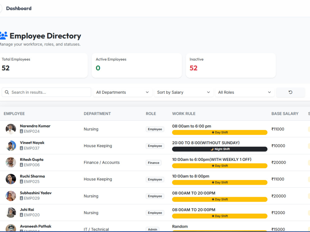Image resolution: width=310 pixels, height=232 pixels.
Task: Click Juhi Rai's Day Shift bar
Action: coord(220,216)
